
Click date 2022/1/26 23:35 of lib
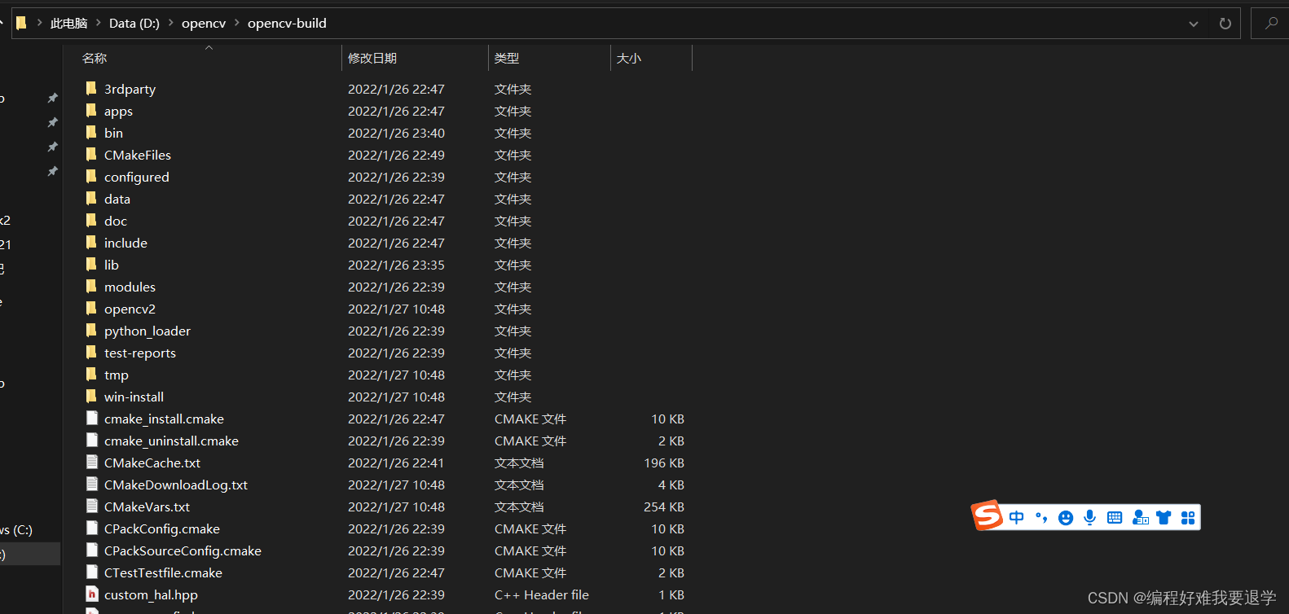[x=396, y=265]
